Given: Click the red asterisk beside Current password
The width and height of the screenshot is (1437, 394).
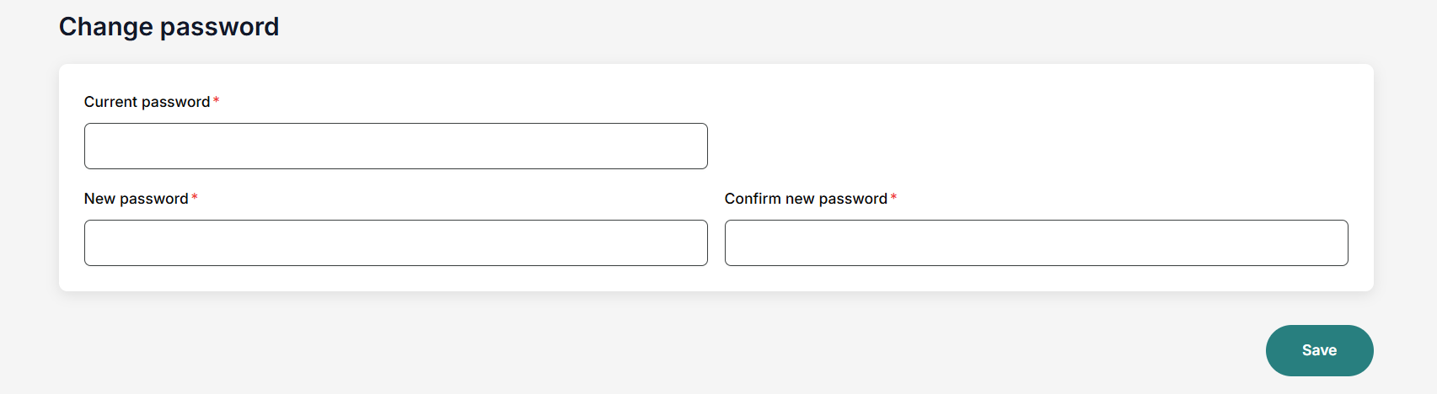Looking at the screenshot, I should click(x=217, y=101).
